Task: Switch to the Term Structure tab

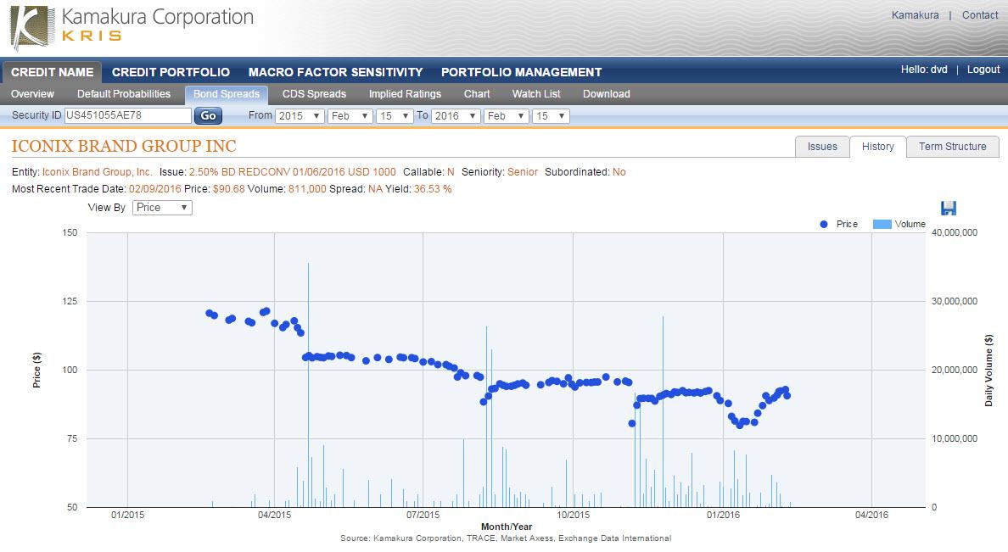Action: tap(952, 147)
